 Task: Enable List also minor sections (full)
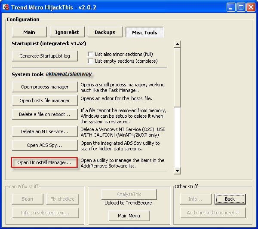90,54
